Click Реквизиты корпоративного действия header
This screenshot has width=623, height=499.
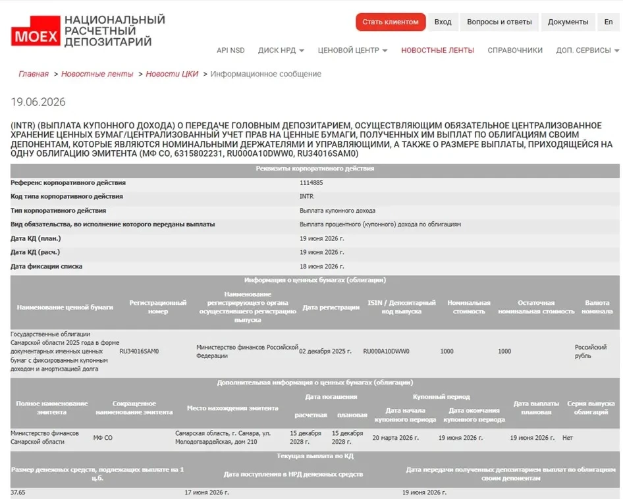coord(315,169)
